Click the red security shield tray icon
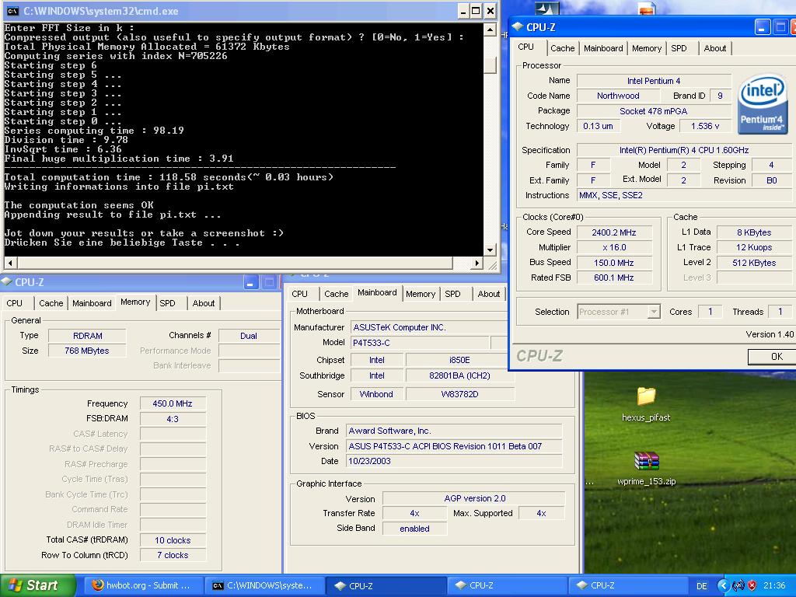Image resolution: width=796 pixels, height=597 pixels. coord(752,585)
